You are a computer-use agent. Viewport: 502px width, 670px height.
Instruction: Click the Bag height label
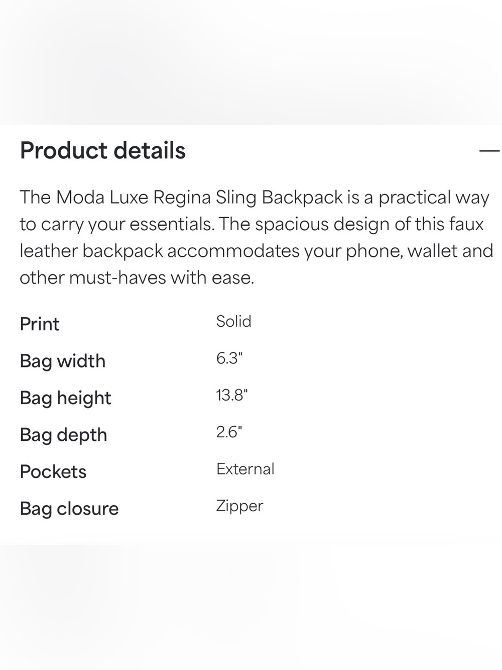(65, 398)
